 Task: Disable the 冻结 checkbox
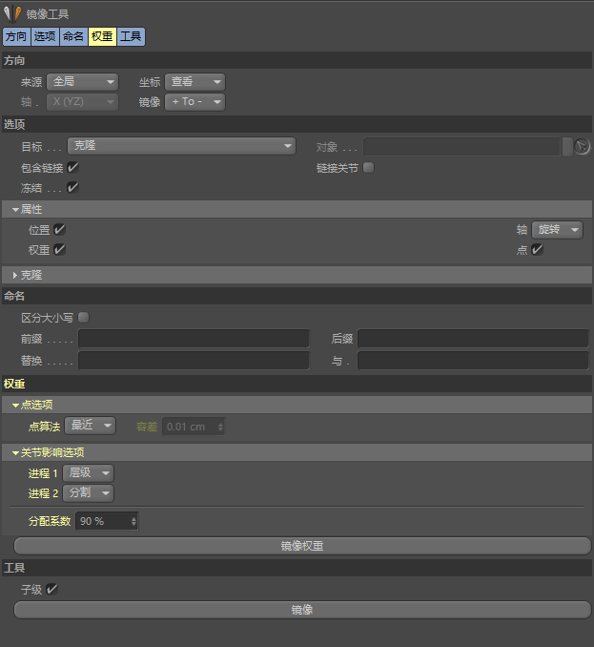(x=72, y=188)
